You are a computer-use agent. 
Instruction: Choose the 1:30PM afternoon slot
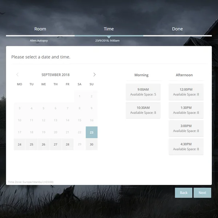186,110
